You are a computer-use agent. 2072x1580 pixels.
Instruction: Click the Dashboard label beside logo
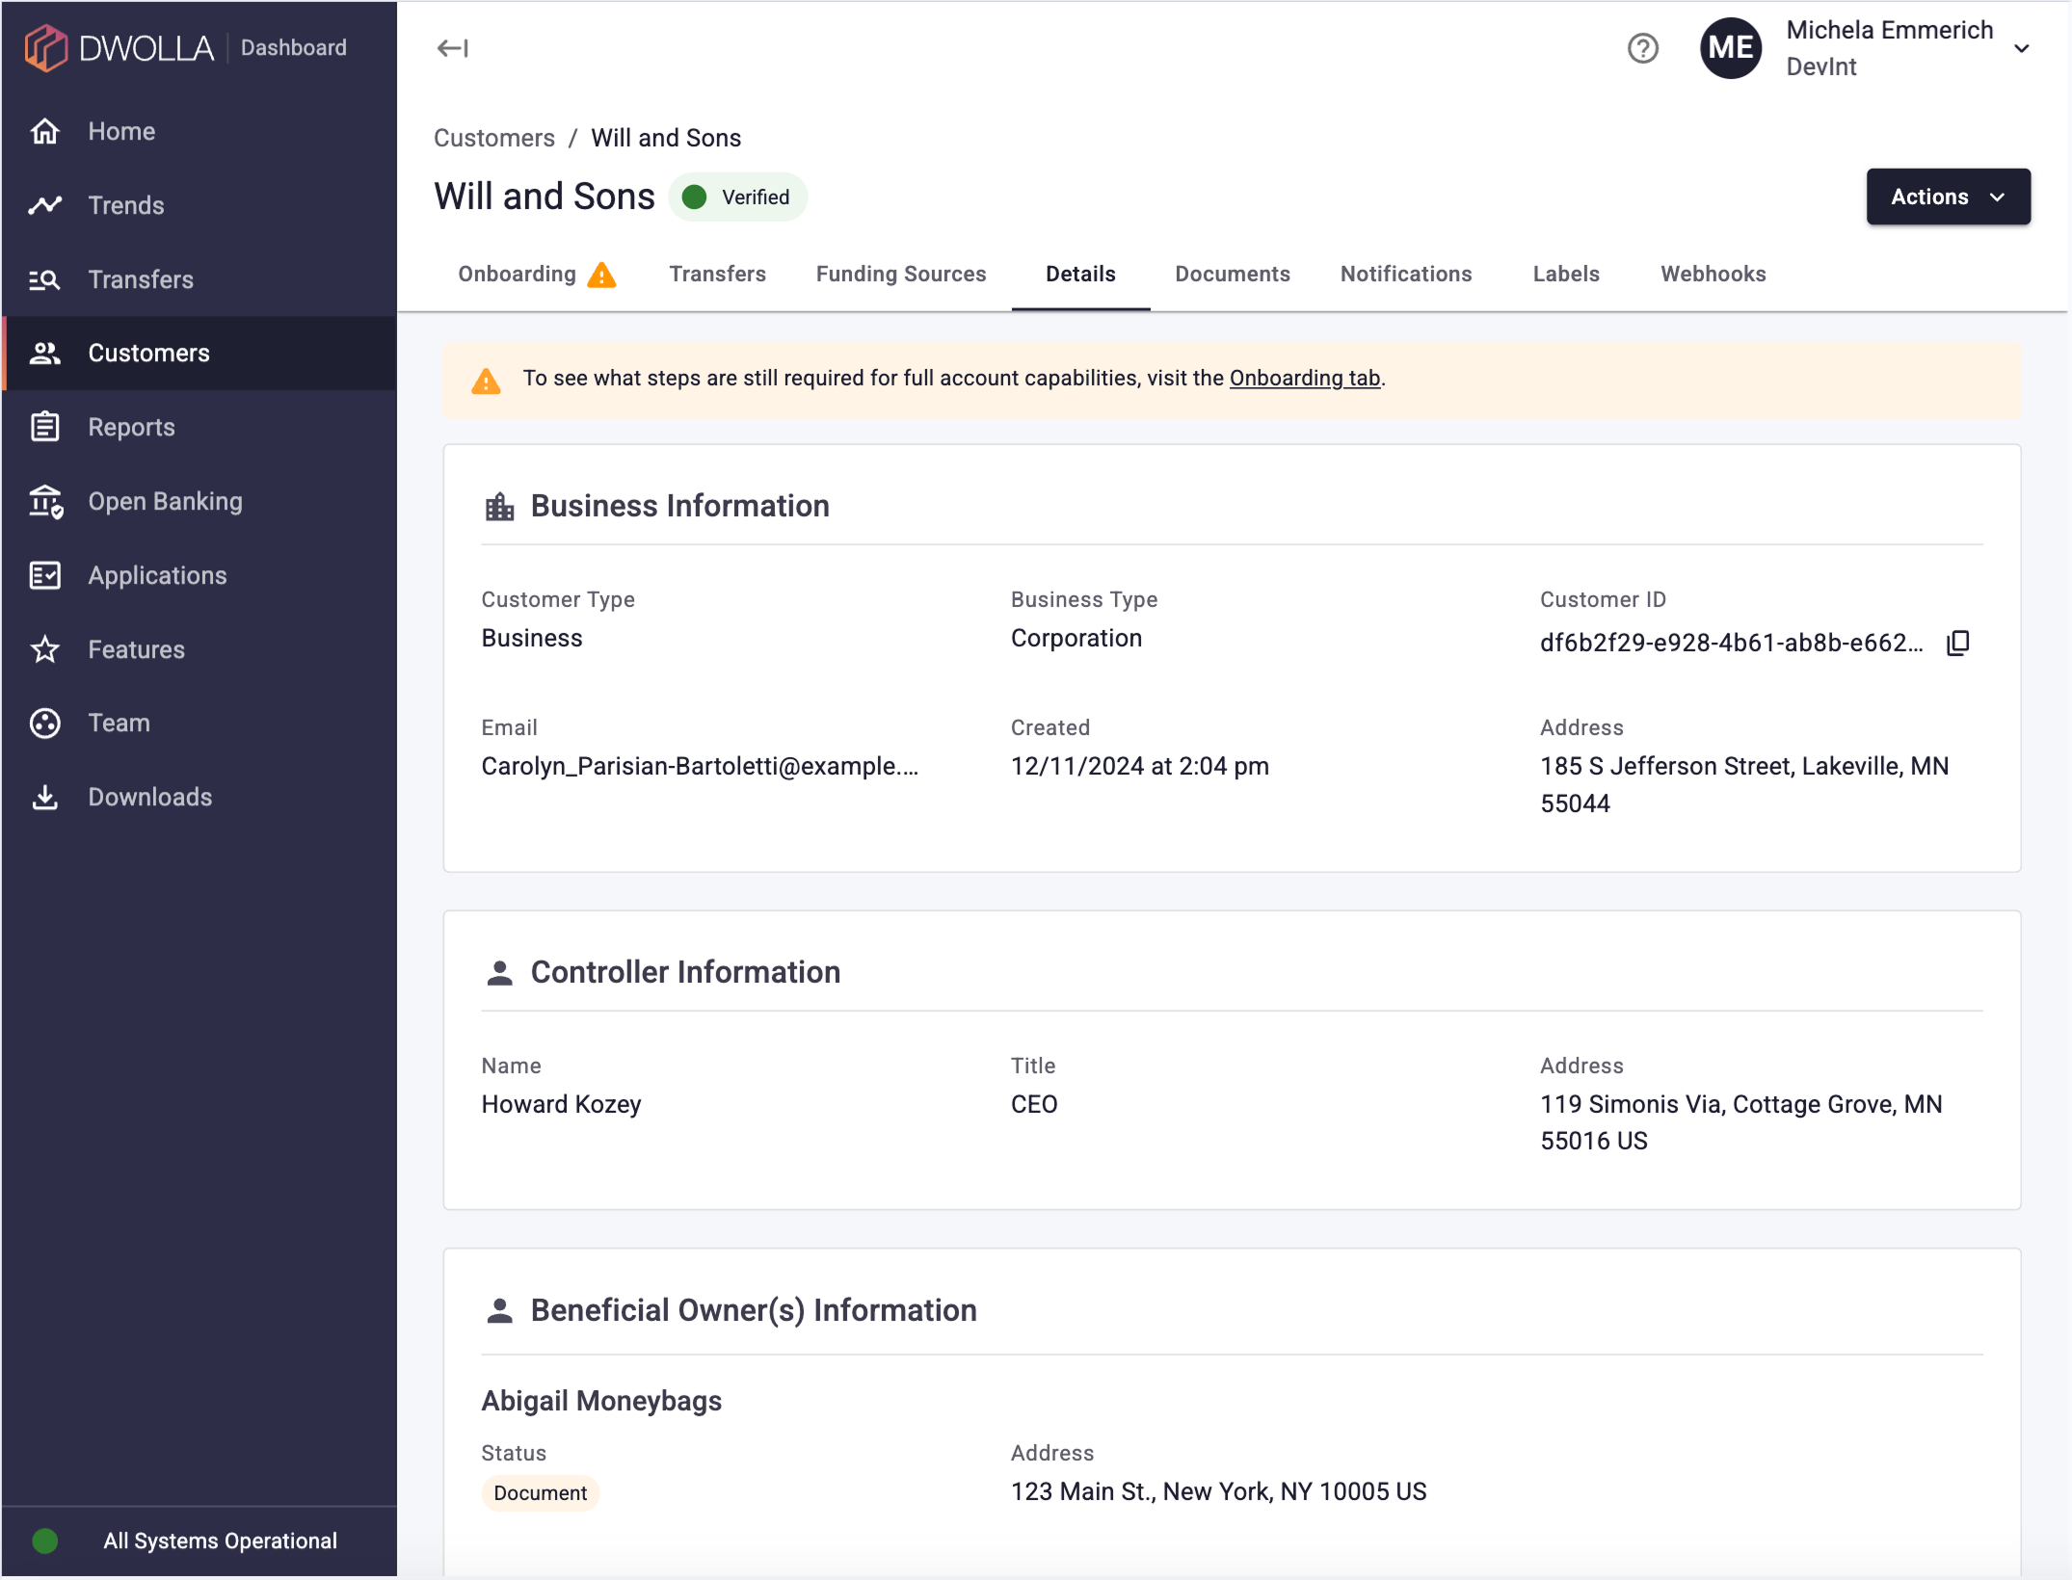(293, 47)
